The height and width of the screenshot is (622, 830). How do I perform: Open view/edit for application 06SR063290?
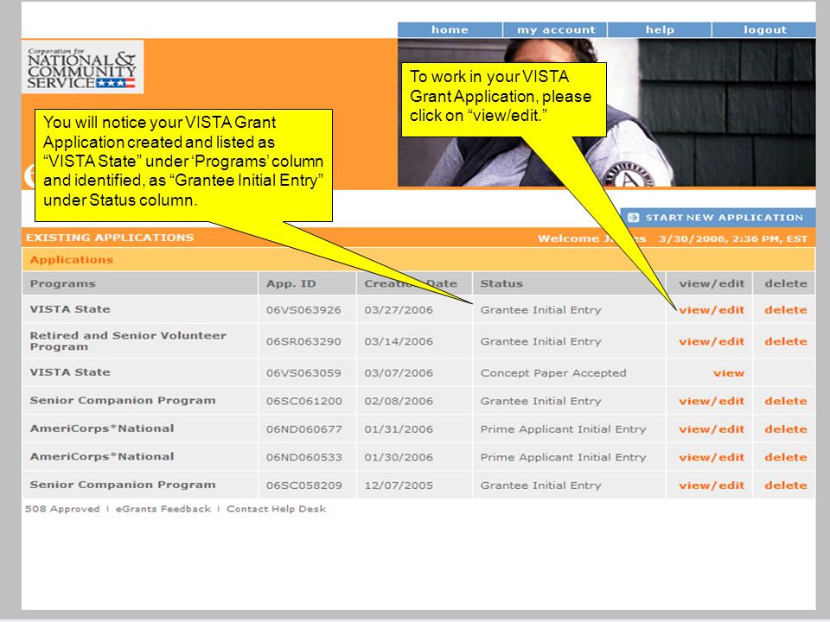(712, 341)
